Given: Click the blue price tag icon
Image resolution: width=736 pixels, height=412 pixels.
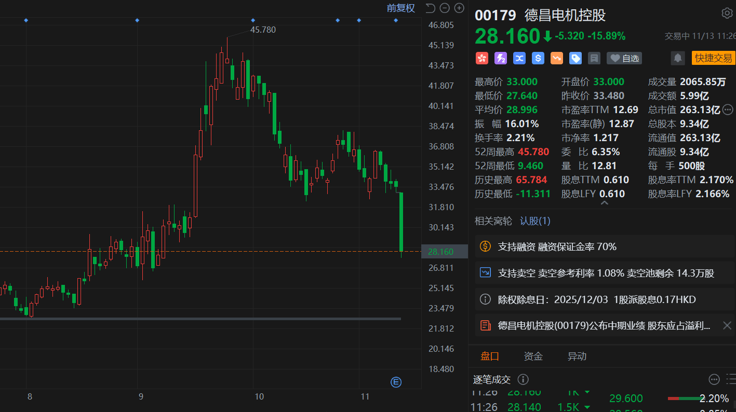Looking at the screenshot, I should 576,58.
